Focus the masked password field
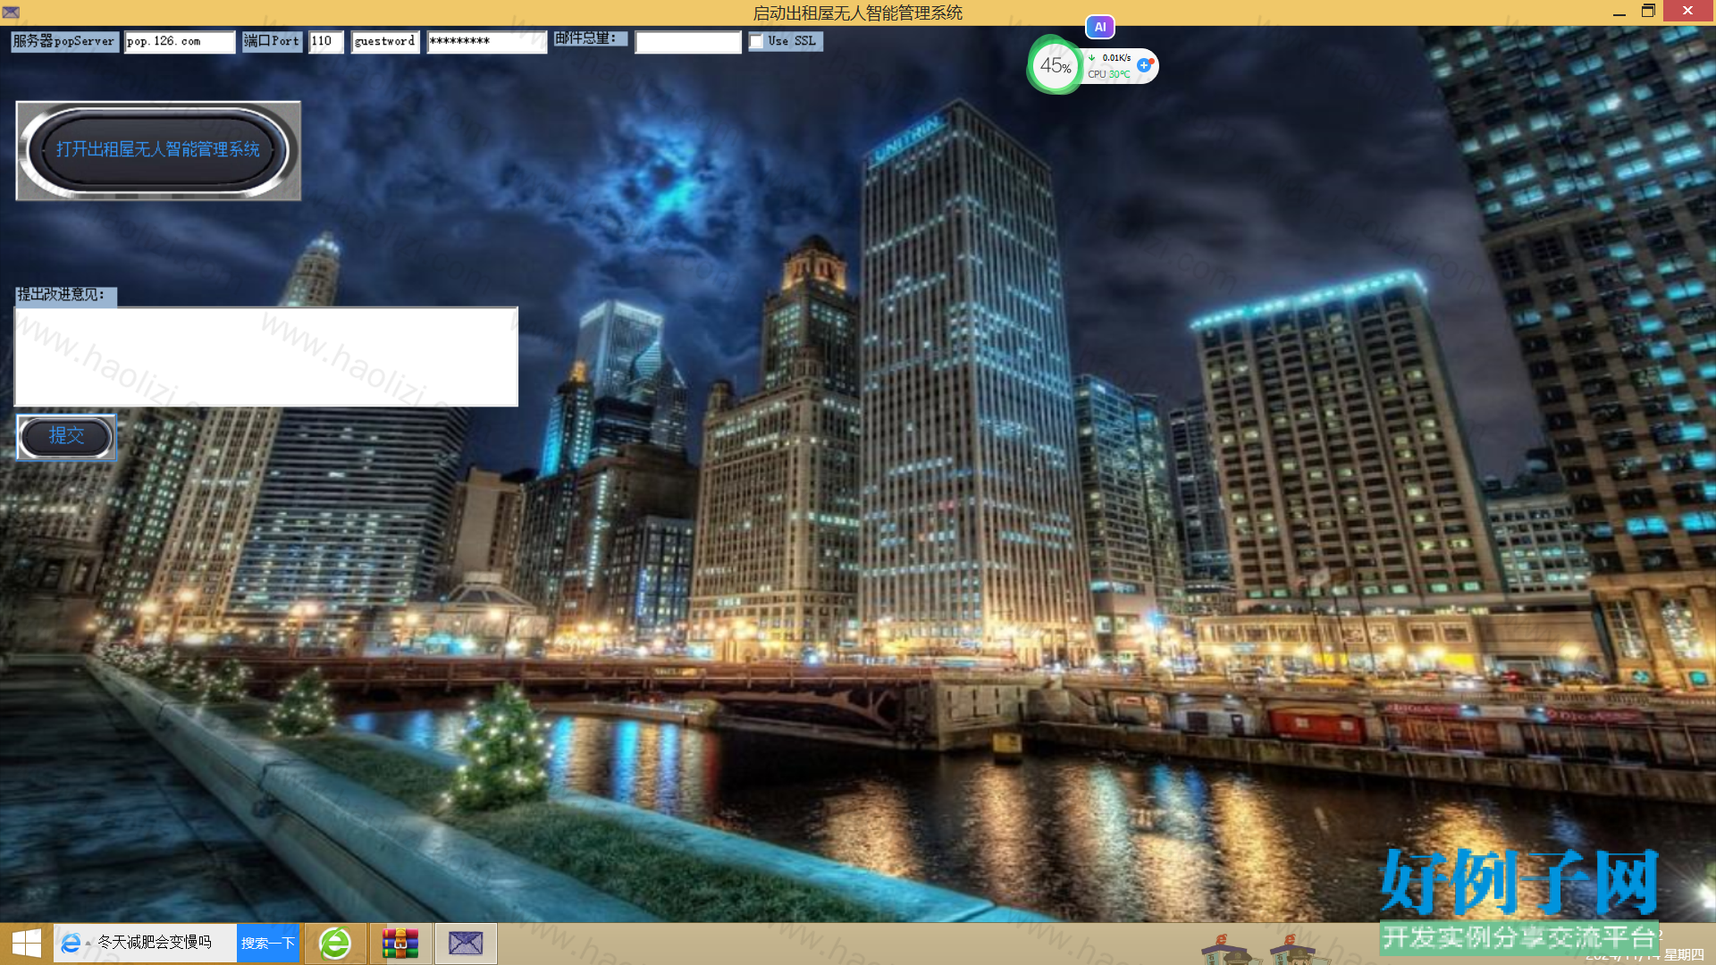This screenshot has height=965, width=1716. pos(487,42)
